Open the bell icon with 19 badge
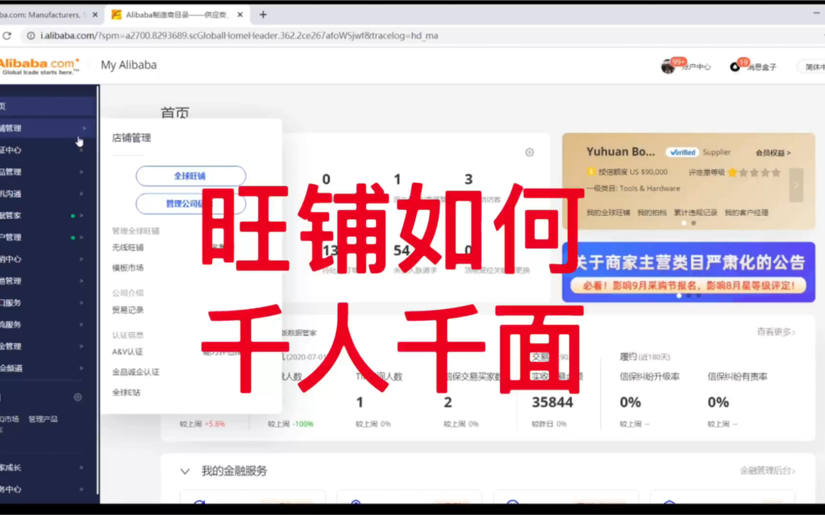 tap(735, 67)
